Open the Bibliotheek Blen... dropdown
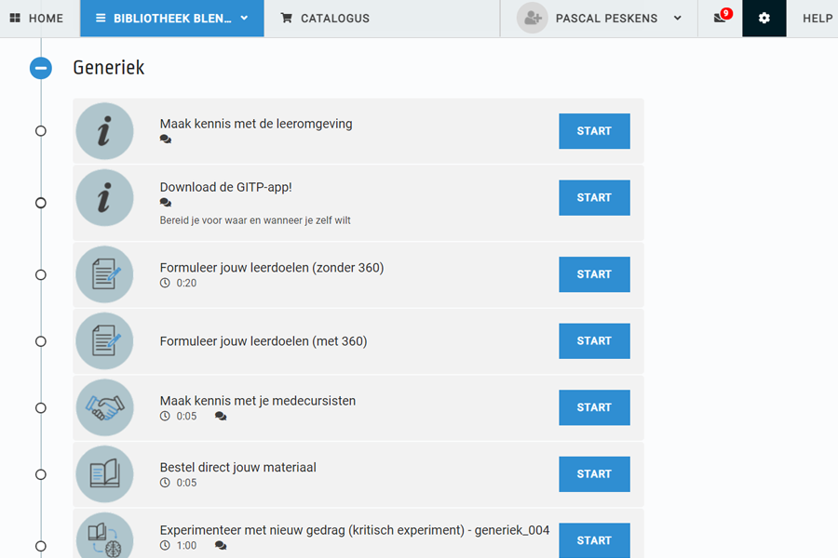 click(x=171, y=19)
